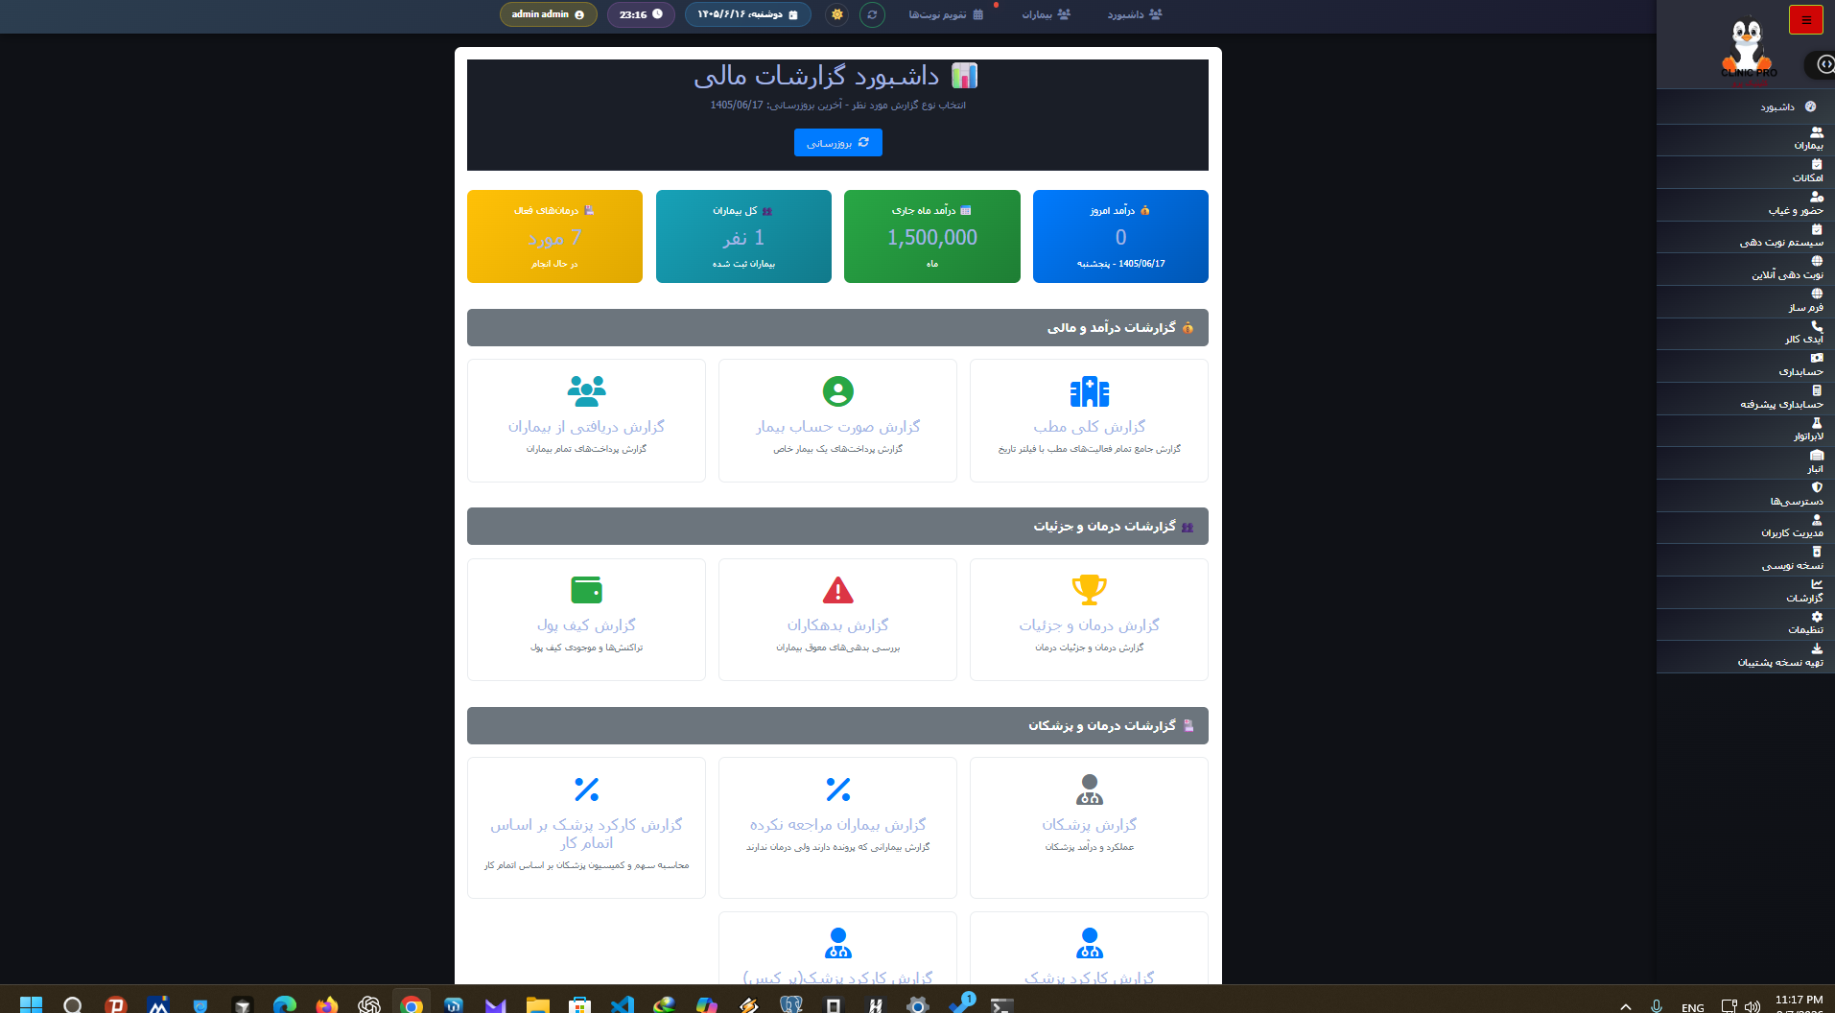Open آیدی کالر caller ID in sidebar

tap(1745, 334)
